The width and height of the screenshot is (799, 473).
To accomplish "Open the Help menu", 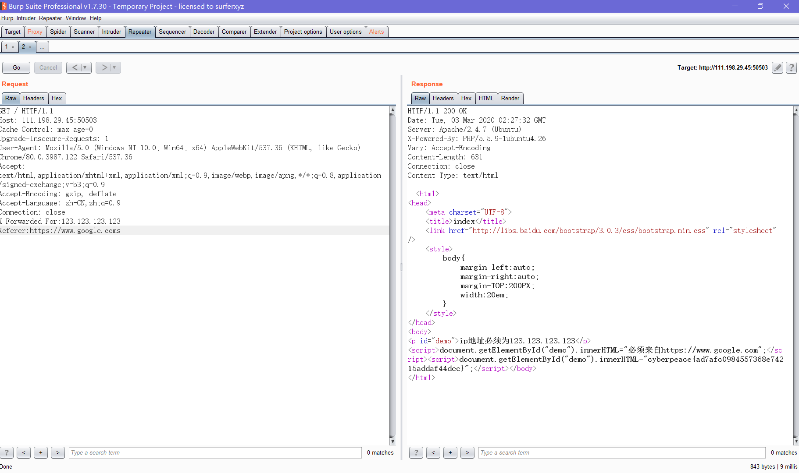I will click(x=96, y=18).
